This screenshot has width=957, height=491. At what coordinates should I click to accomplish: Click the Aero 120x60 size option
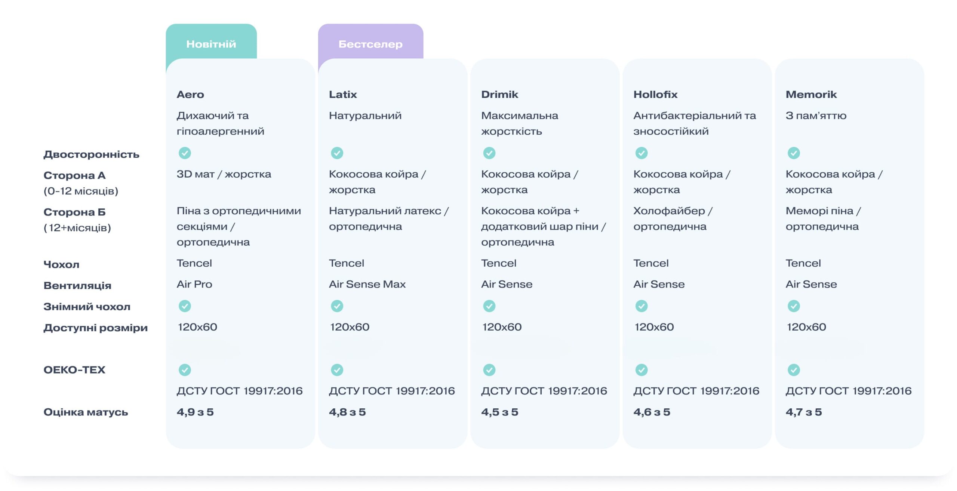click(197, 327)
